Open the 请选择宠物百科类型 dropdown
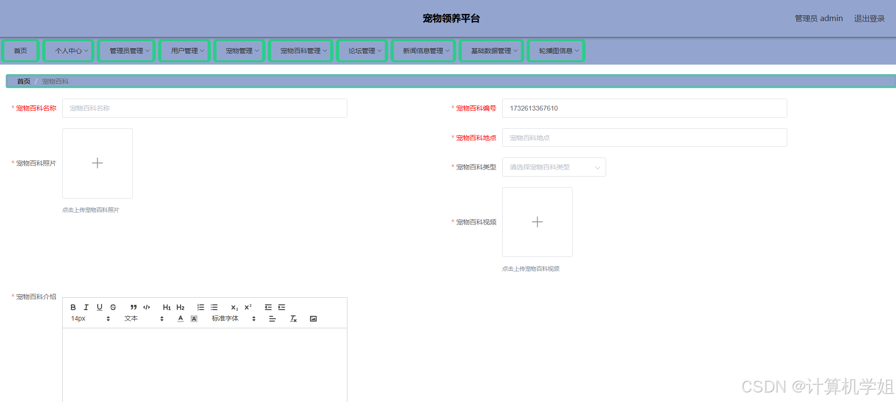 554,167
